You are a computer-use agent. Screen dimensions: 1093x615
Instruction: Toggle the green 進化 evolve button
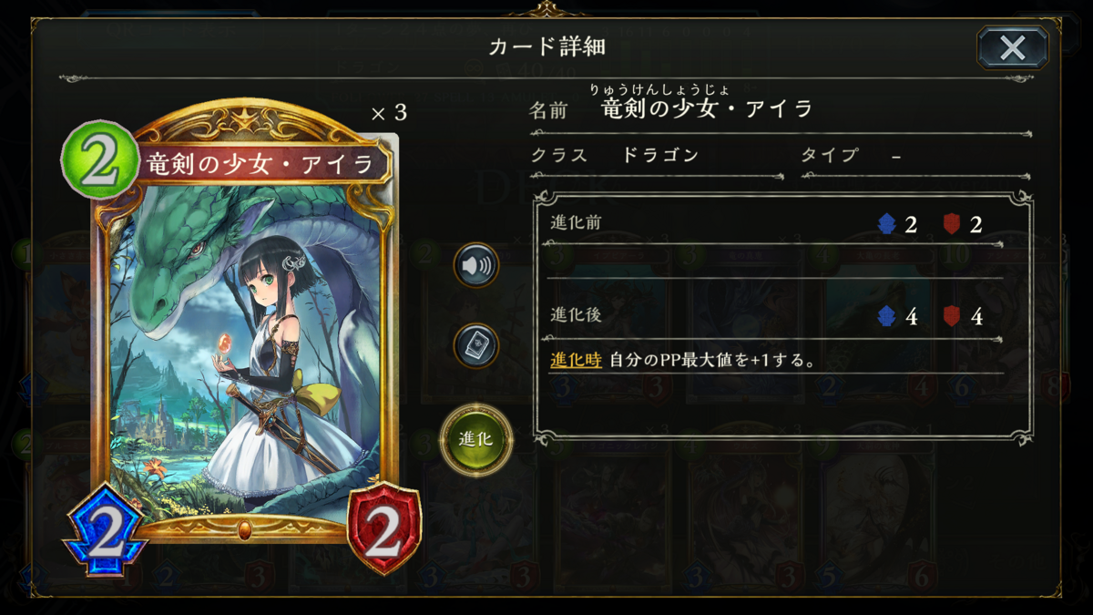[476, 440]
